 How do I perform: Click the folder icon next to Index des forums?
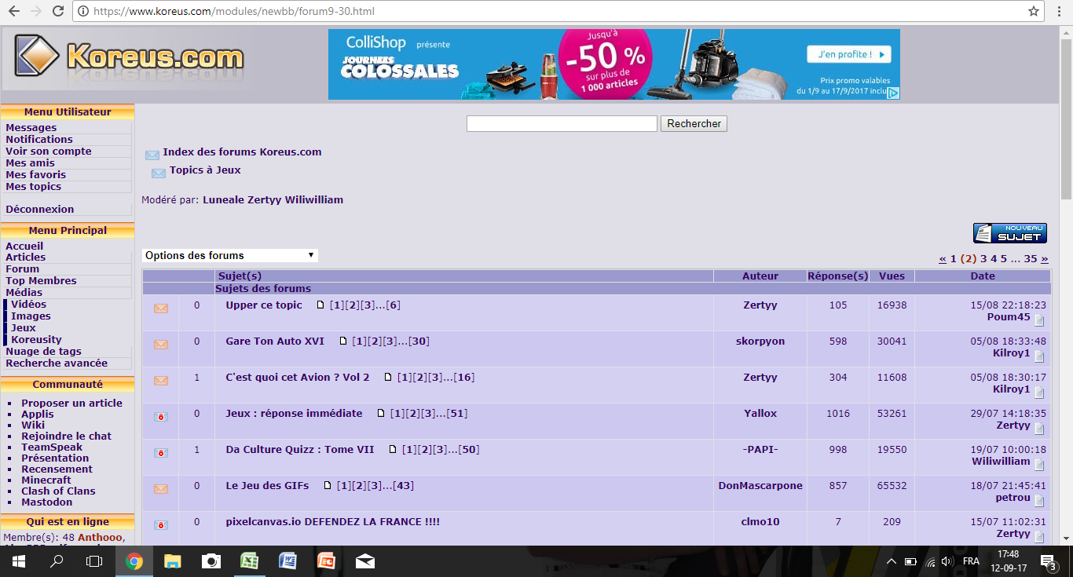[152, 155]
